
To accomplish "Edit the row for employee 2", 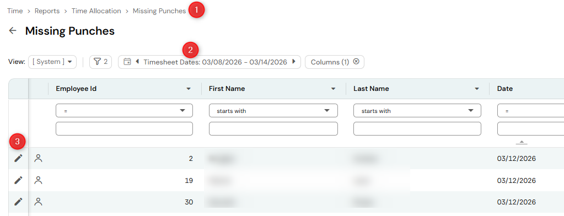I will 18,158.
